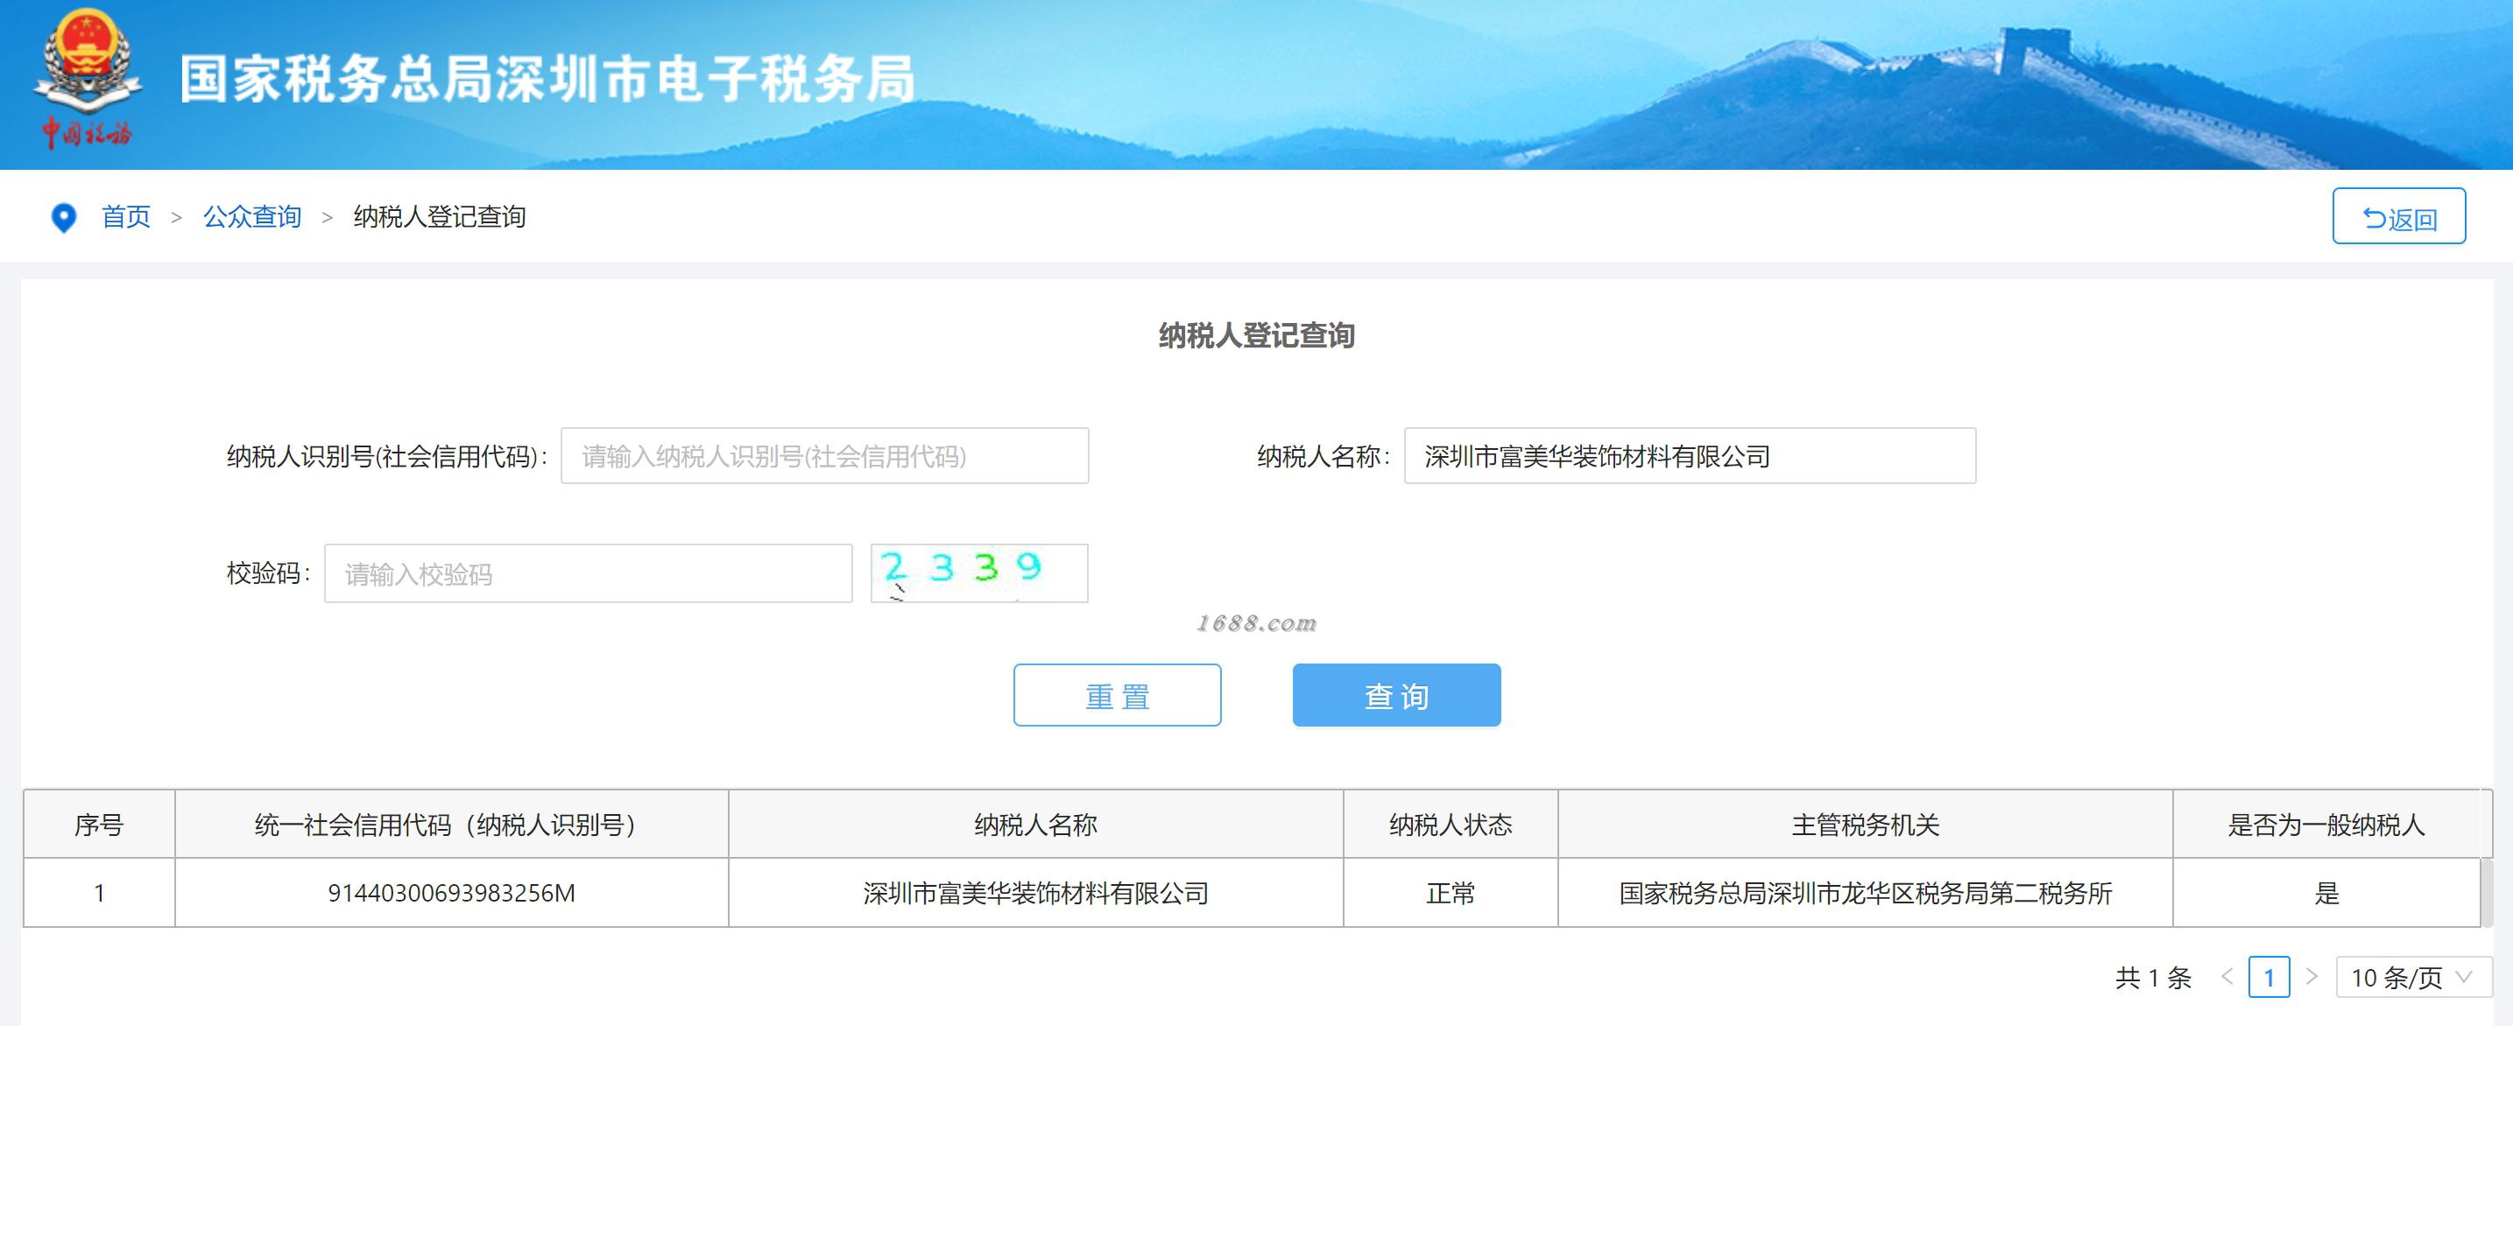
Task: Refresh the 2339 captcha image
Action: pos(978,573)
